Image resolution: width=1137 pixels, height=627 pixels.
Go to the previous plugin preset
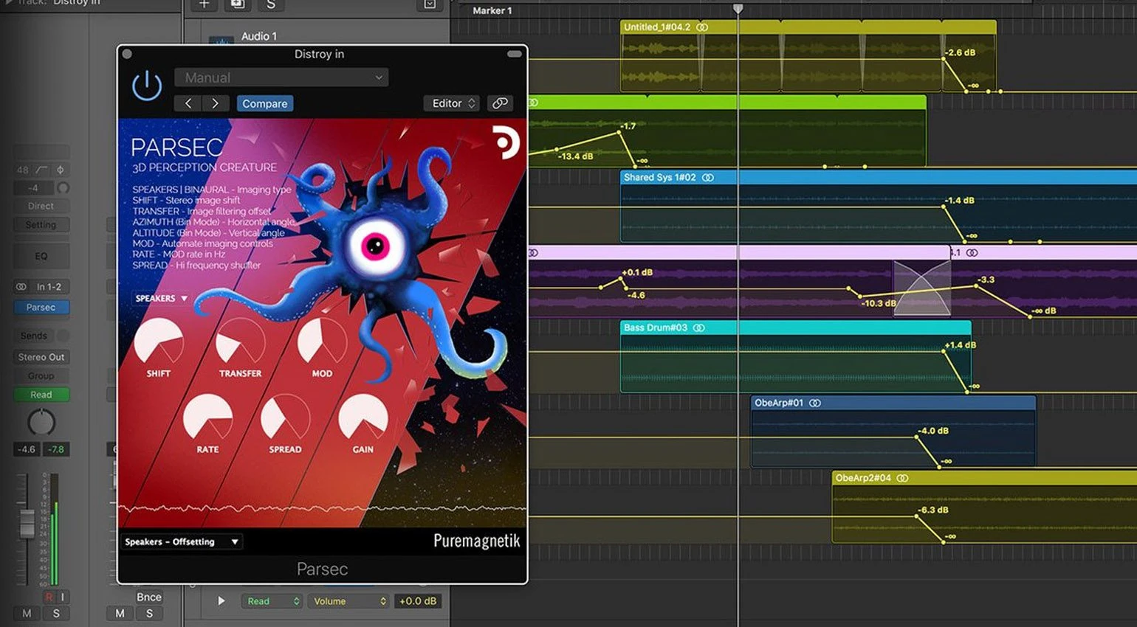click(188, 103)
